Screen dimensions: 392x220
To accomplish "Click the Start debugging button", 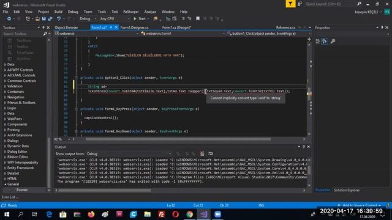I will click(x=140, y=19).
